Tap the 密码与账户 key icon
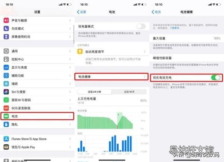Screen dimensions: 224x162 click(6, 161)
